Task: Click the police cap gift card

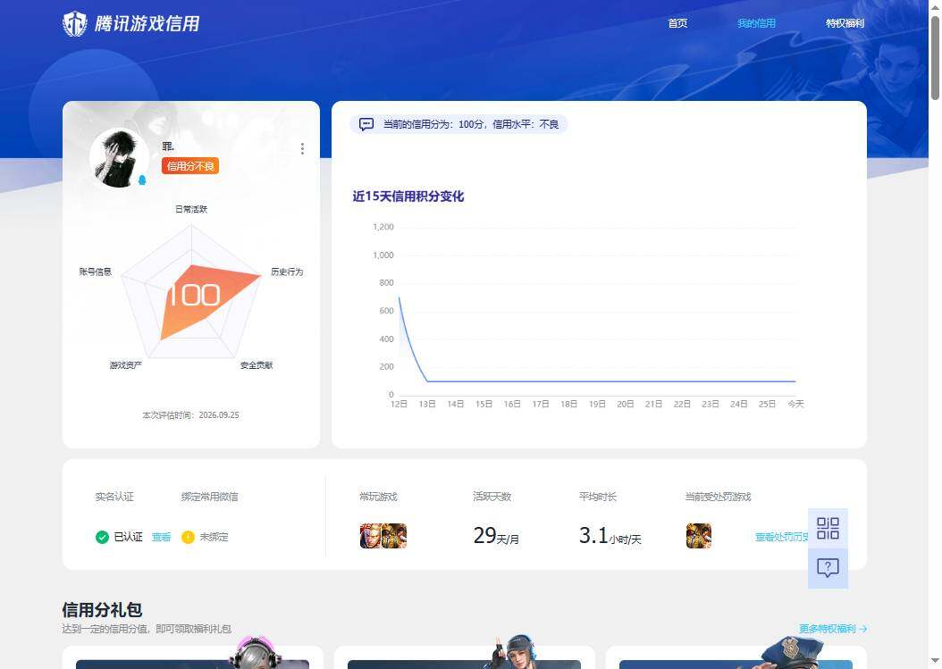Action: click(736, 657)
